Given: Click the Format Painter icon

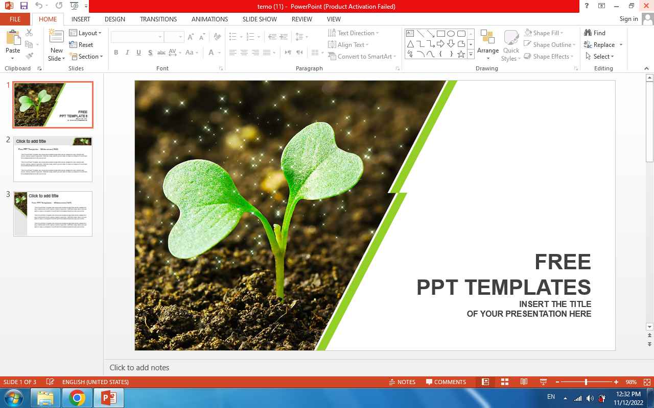Looking at the screenshot, I should (29, 56).
